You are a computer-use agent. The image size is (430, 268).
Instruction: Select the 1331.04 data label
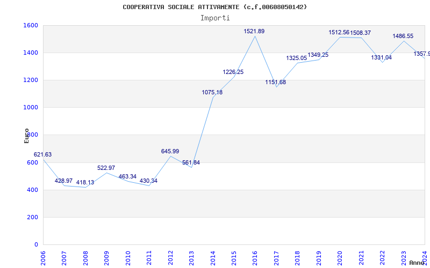pyautogui.click(x=382, y=57)
